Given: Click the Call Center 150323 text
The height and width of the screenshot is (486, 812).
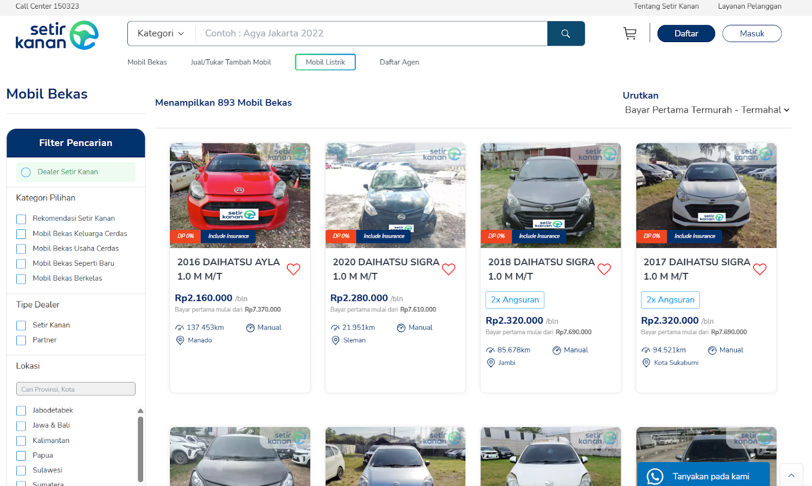Looking at the screenshot, I should (x=47, y=6).
